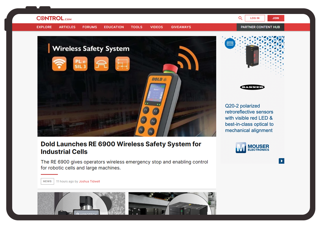Click the '11 hours ago' timestamp

(x=65, y=181)
